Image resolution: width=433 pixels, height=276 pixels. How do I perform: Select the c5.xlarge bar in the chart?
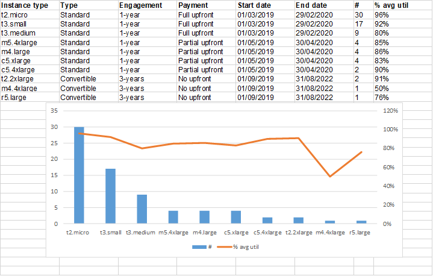coord(236,217)
